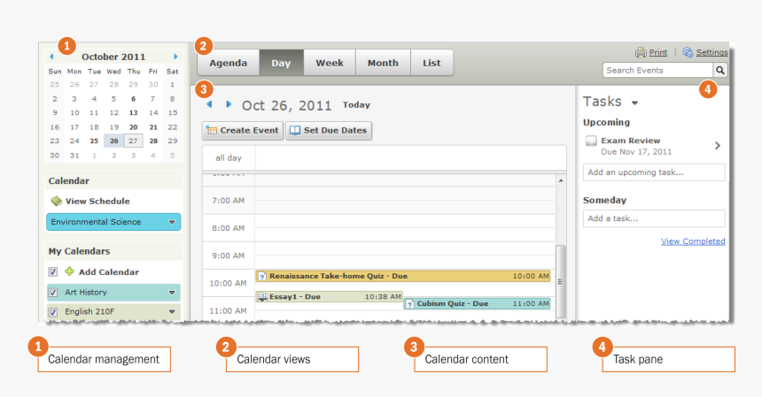Open the Renaissance Take-home Quiz event
Viewport: 762px width, 397px height.
coord(403,276)
